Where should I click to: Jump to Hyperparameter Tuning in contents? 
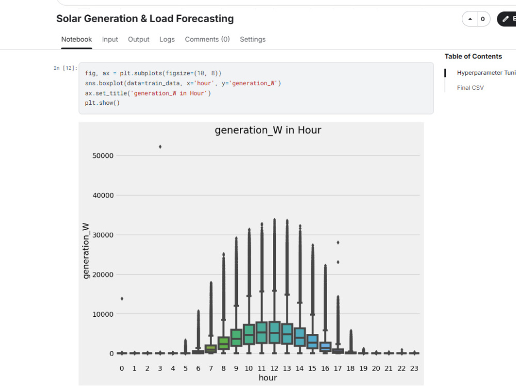tap(486, 73)
